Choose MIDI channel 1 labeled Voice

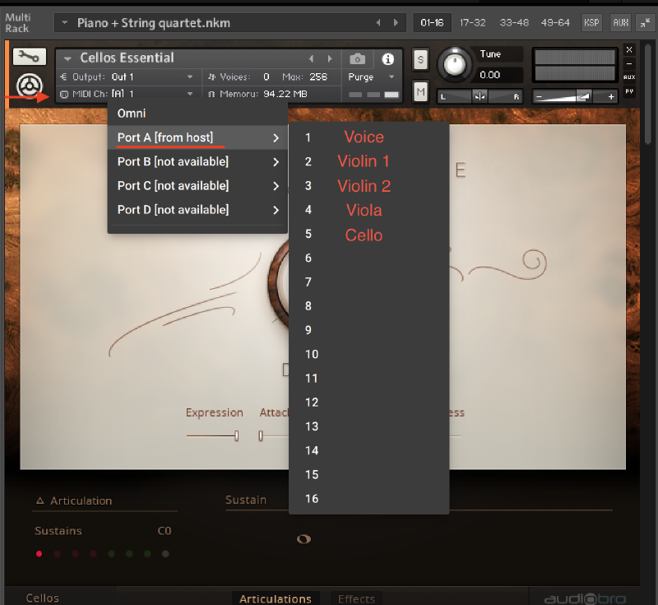coord(368,137)
